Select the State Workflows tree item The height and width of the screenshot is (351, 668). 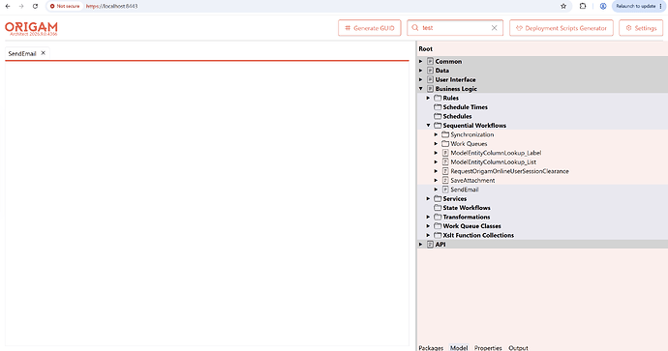(467, 208)
